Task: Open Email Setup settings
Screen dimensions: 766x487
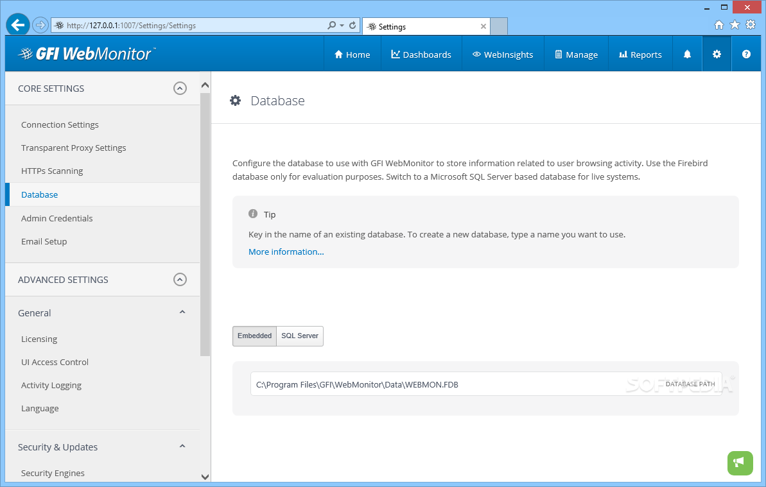Action: pyautogui.click(x=44, y=241)
